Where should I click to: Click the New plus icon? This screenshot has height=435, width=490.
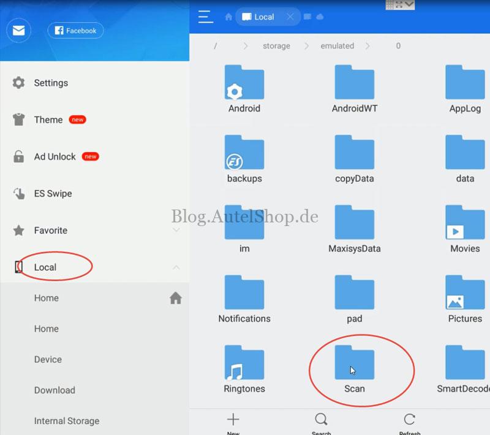[233, 420]
